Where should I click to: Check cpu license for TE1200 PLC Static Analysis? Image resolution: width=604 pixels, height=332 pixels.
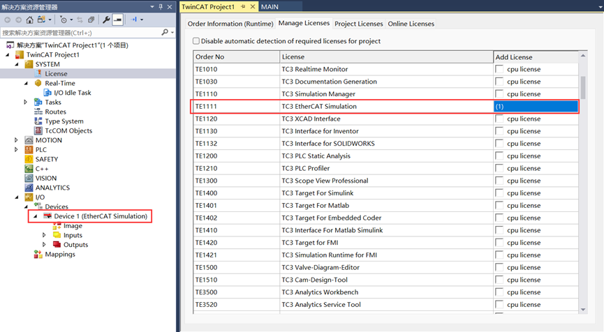(499, 156)
